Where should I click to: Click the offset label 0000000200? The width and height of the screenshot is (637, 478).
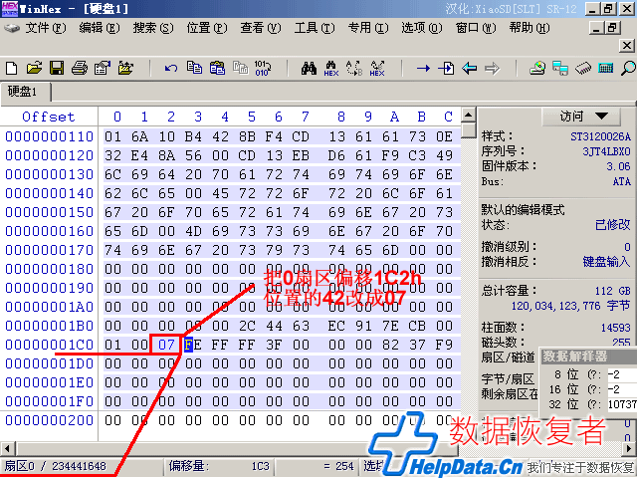tap(49, 420)
